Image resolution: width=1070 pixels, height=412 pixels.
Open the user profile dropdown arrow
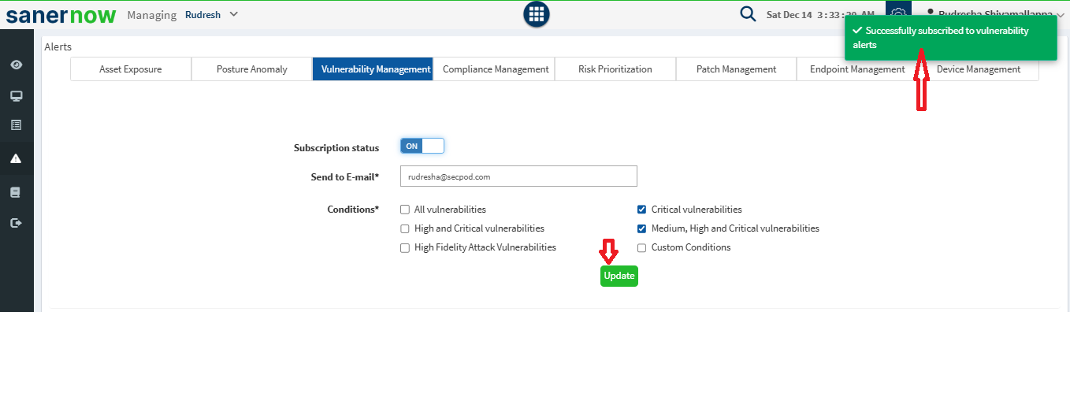coord(1060,15)
